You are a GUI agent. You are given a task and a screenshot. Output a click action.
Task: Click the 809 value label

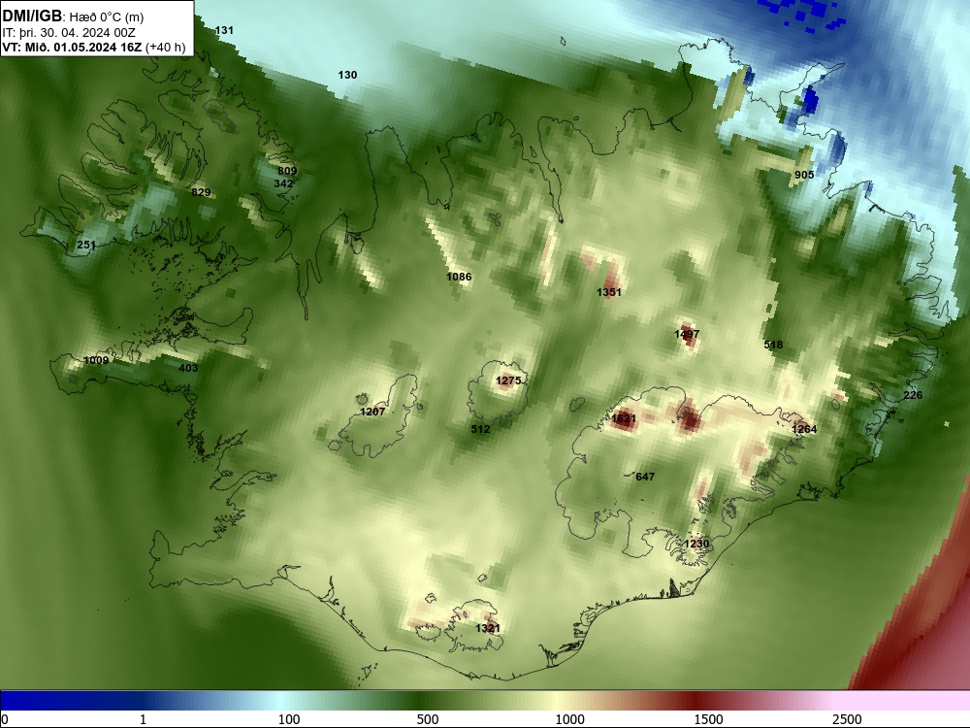tap(287, 171)
